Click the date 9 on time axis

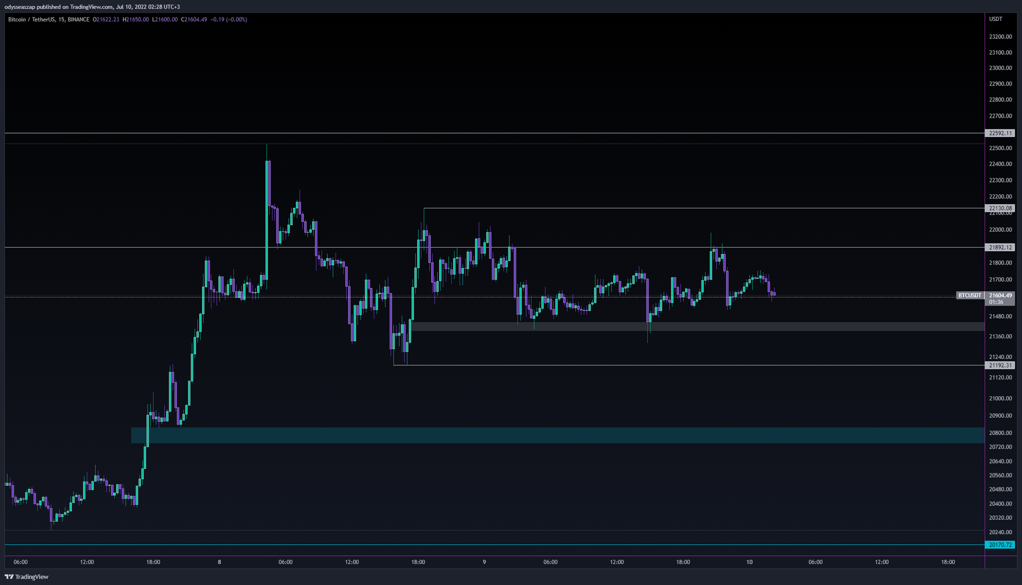pyautogui.click(x=484, y=562)
